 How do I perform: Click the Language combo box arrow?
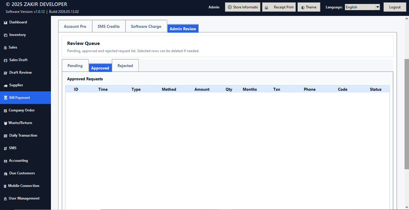[x=378, y=7]
